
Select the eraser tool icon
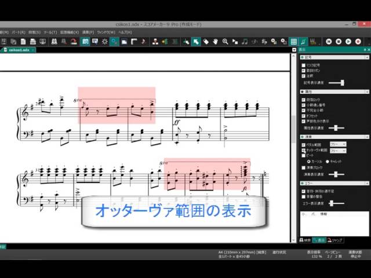206,42
